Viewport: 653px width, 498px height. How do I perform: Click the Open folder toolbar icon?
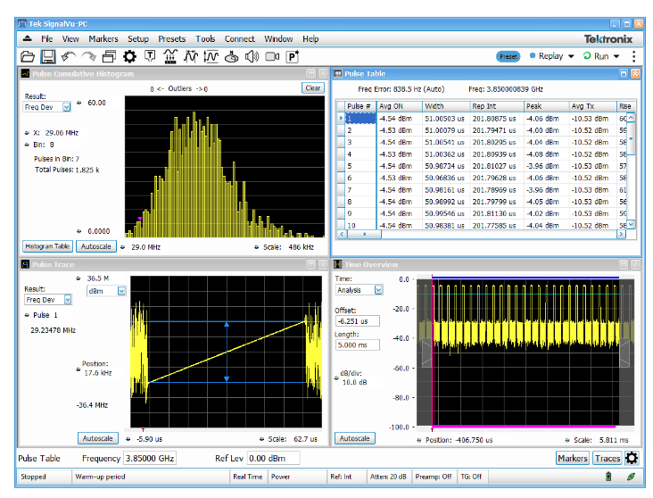(28, 56)
